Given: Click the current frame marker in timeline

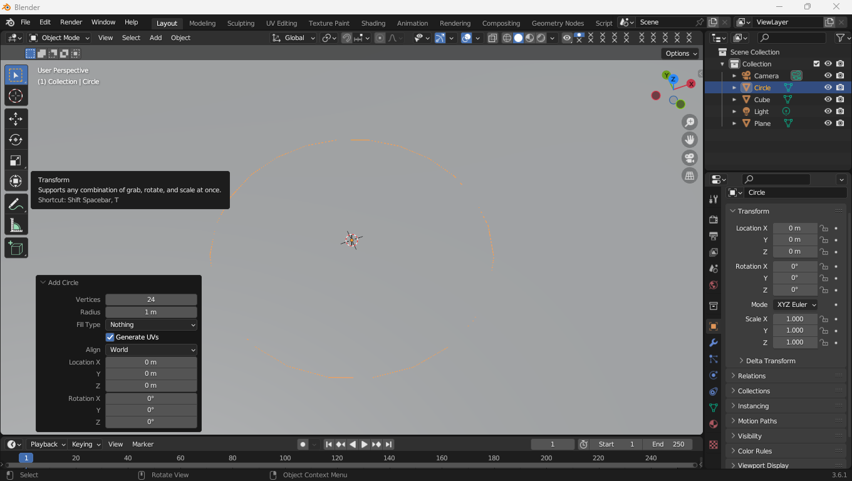Looking at the screenshot, I should click(26, 458).
